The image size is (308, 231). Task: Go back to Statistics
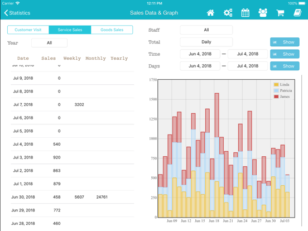click(x=17, y=13)
